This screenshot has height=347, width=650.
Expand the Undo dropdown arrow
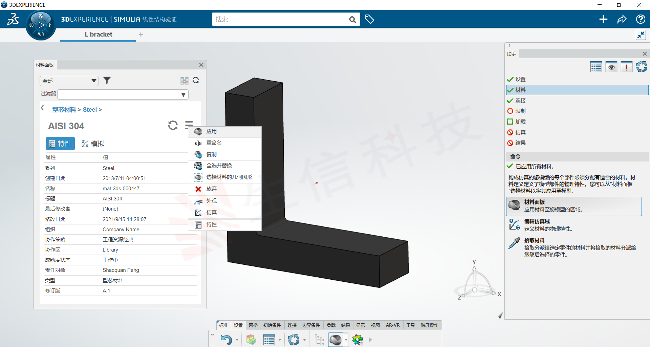tap(237, 340)
